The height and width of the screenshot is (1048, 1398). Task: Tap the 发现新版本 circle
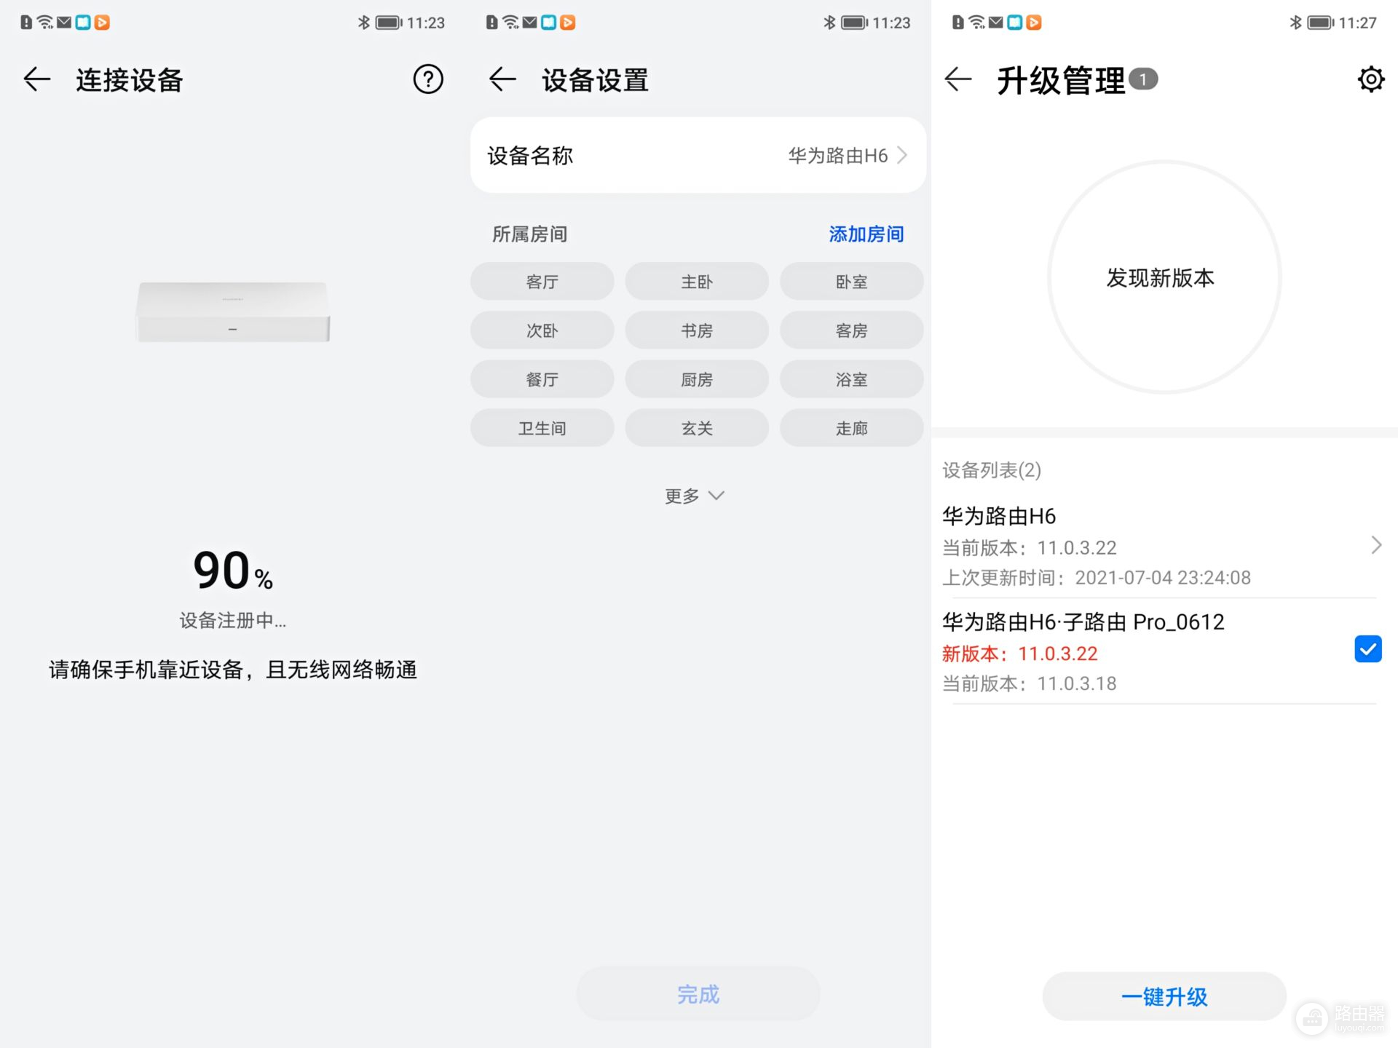point(1164,277)
